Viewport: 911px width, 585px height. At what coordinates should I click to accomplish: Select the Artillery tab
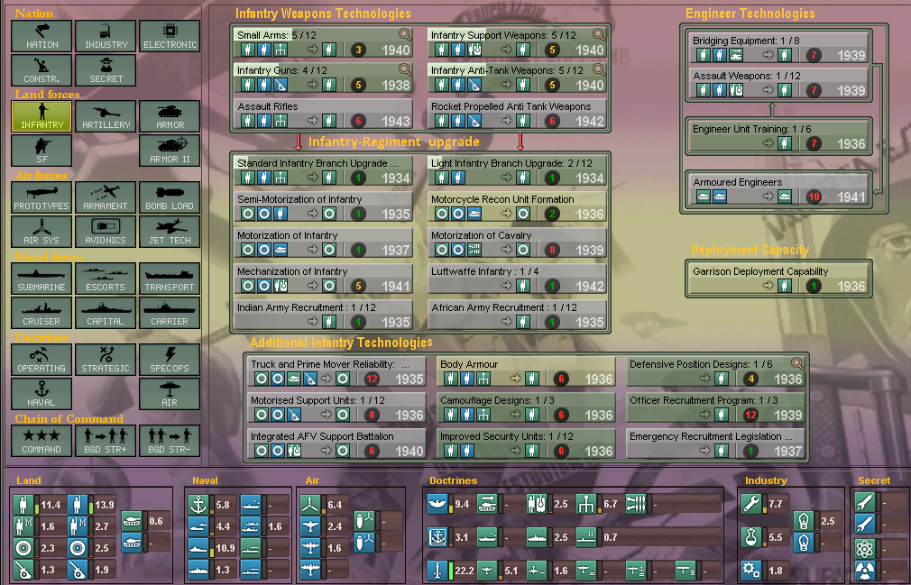(106, 116)
